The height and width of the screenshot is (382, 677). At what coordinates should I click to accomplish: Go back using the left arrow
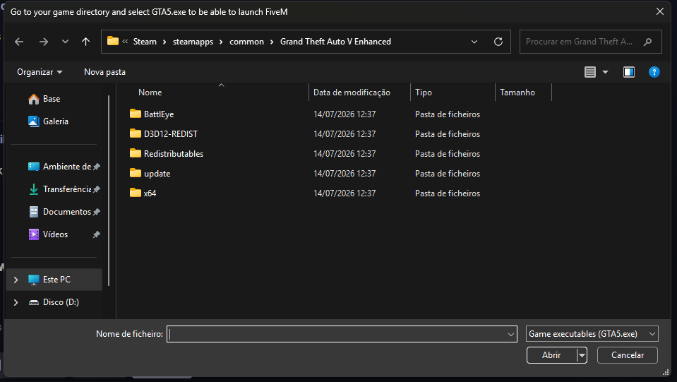[x=19, y=42]
